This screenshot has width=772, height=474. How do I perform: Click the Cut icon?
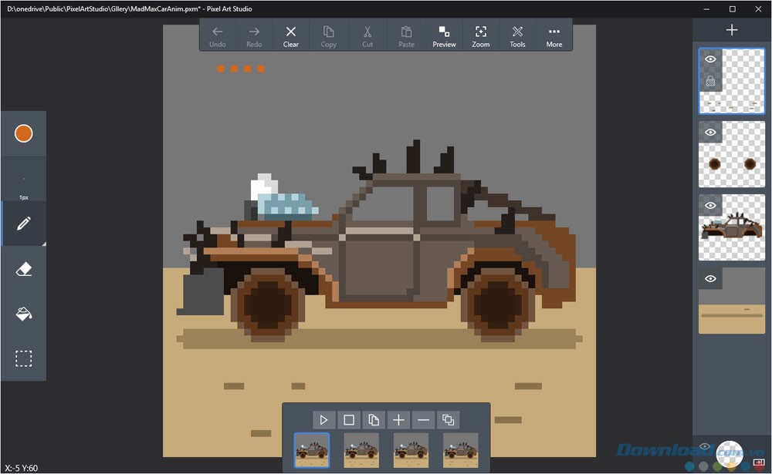(x=367, y=35)
